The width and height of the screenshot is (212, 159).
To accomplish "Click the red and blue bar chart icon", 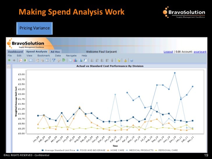I will 75,60.
